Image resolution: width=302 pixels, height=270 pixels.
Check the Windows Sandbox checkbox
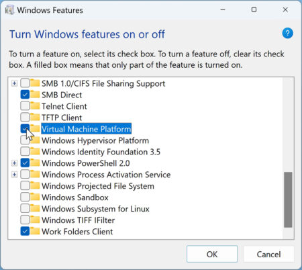coord(25,197)
